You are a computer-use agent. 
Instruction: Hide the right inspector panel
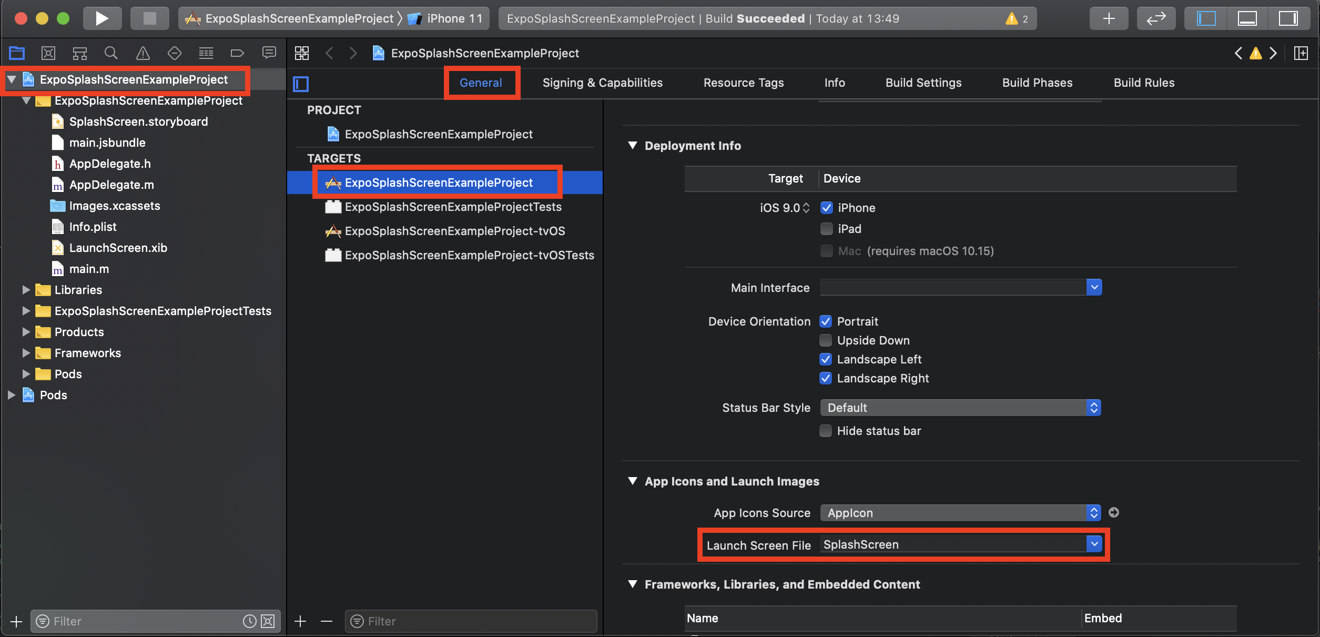click(1287, 19)
